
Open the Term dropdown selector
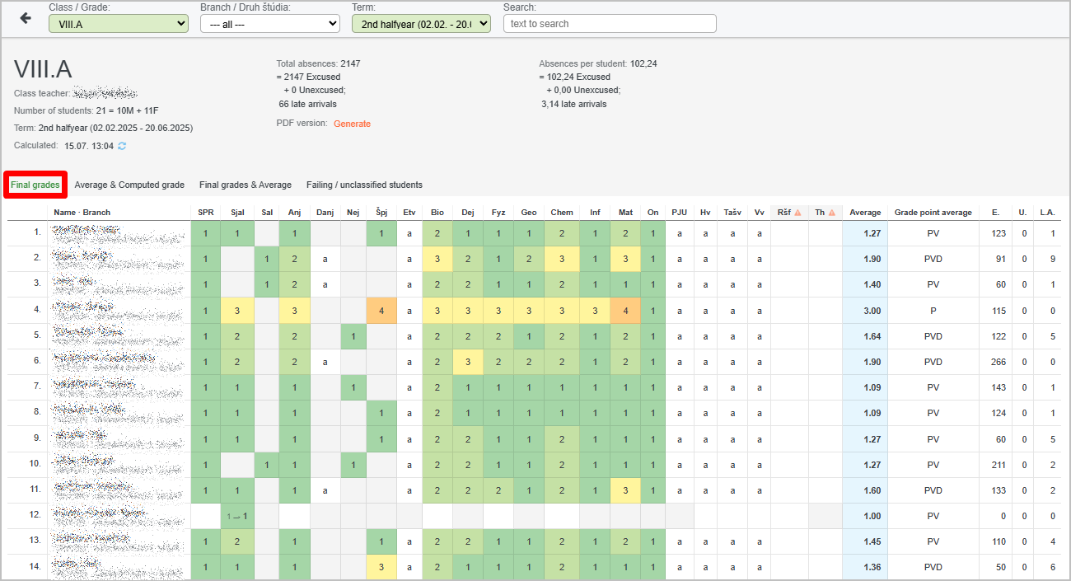(x=421, y=24)
